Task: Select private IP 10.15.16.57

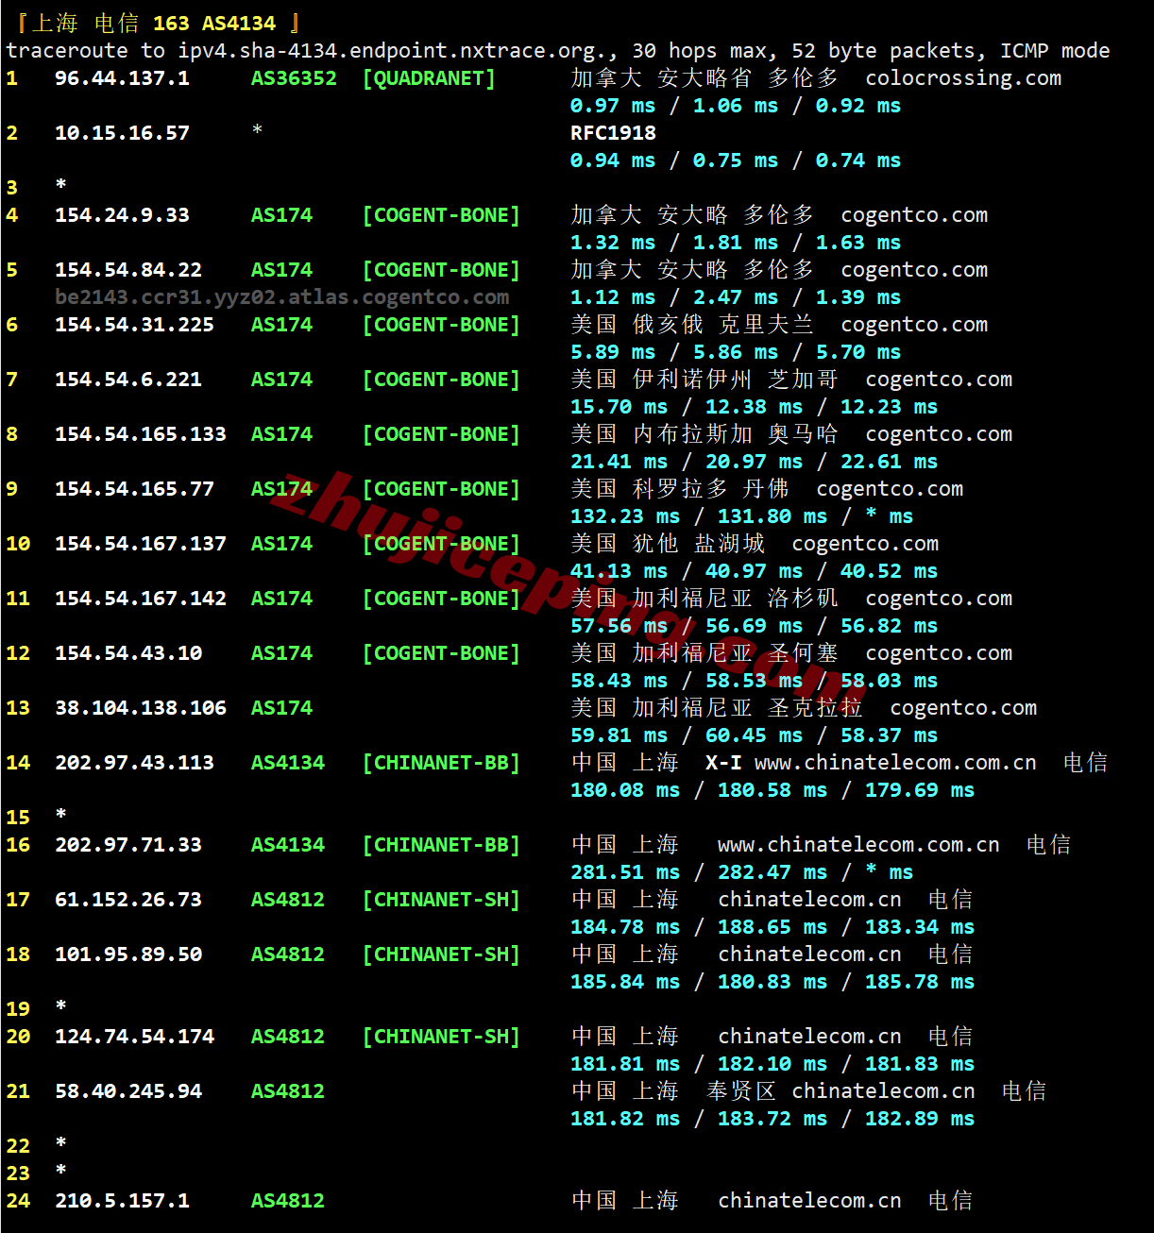Action: click(x=122, y=133)
